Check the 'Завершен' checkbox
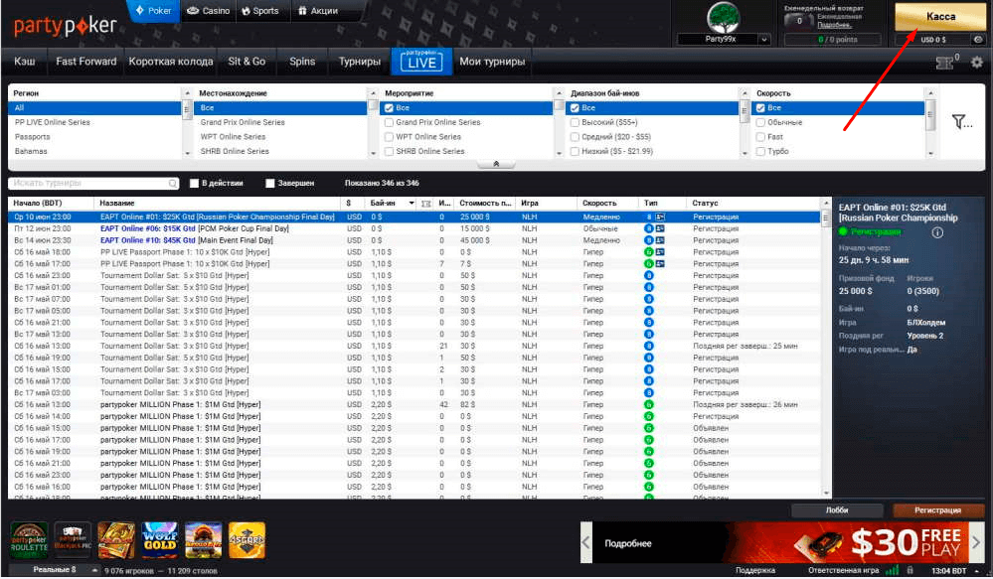This screenshot has height=579, width=993. [269, 184]
